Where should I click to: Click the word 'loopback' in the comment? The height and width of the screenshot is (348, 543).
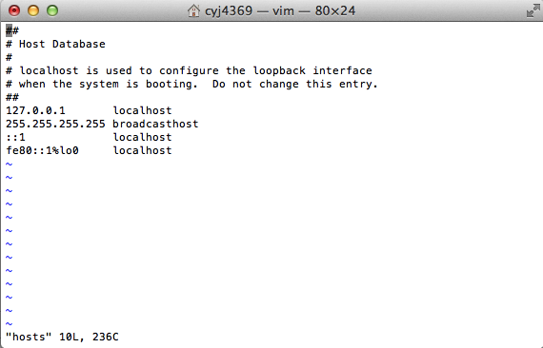(x=279, y=70)
